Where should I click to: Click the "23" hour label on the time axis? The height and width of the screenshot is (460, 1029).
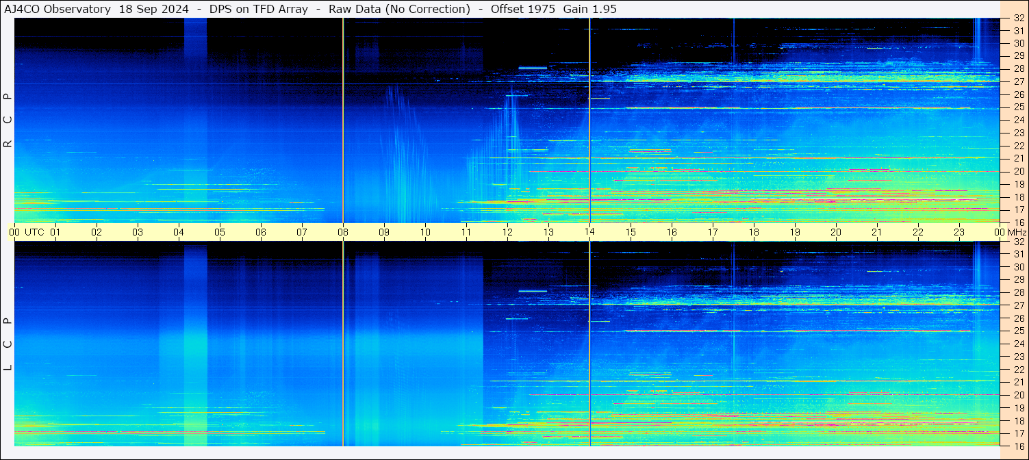(959, 232)
